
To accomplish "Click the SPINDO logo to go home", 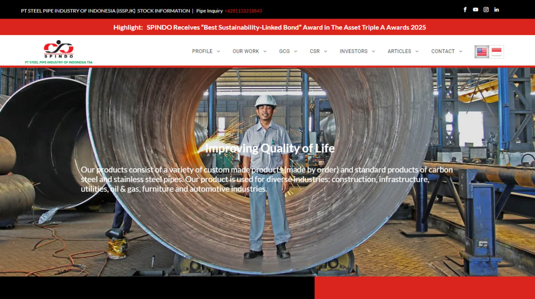I will 58,52.
